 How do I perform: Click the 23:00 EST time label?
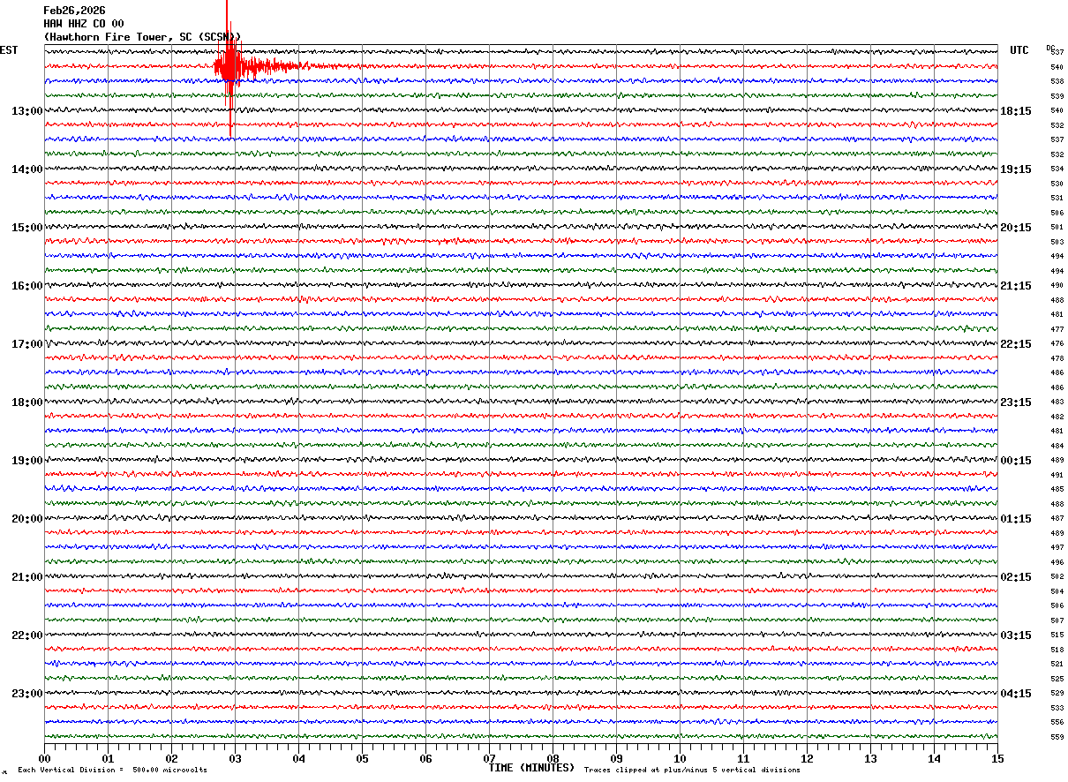[x=26, y=694]
